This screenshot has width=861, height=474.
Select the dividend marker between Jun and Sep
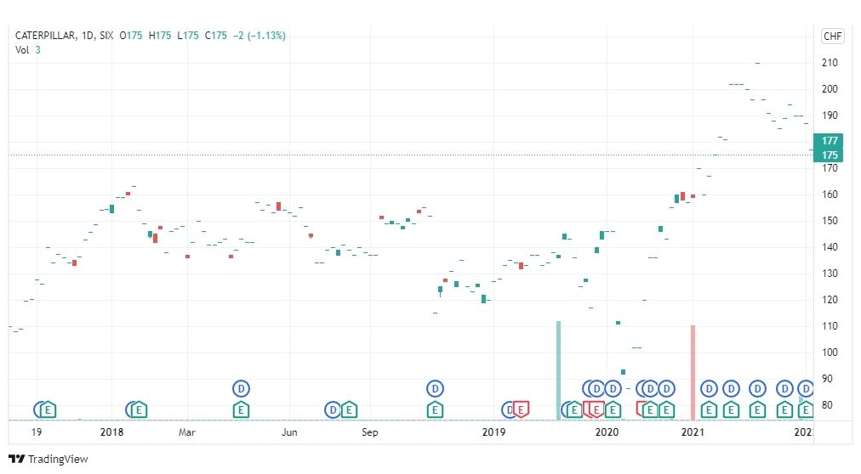pyautogui.click(x=333, y=409)
